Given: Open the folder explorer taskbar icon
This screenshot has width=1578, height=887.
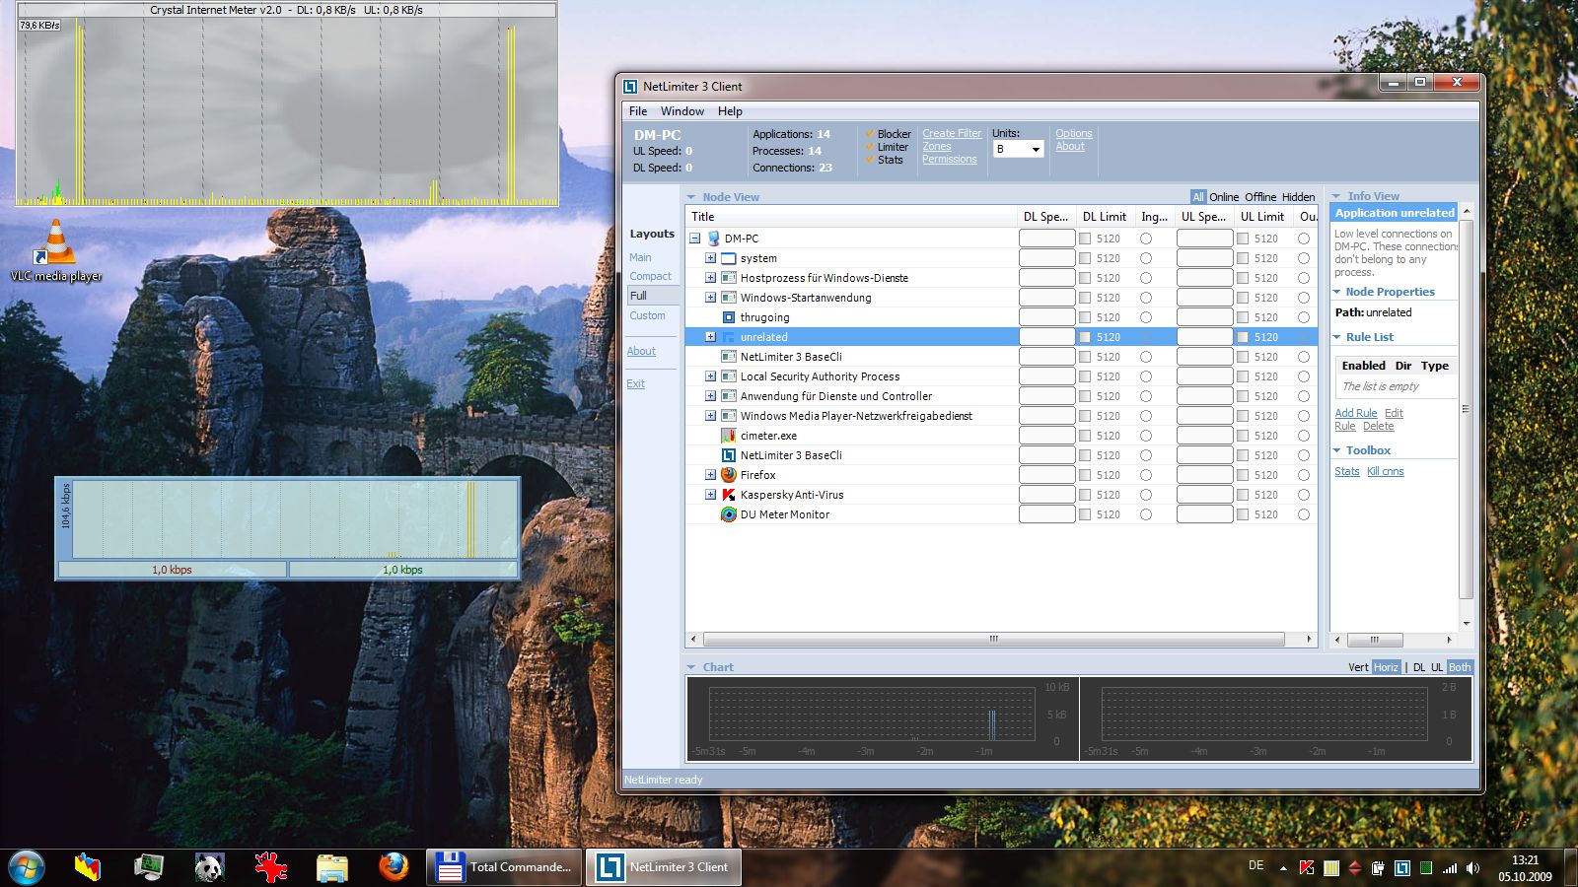Looking at the screenshot, I should click(x=332, y=867).
